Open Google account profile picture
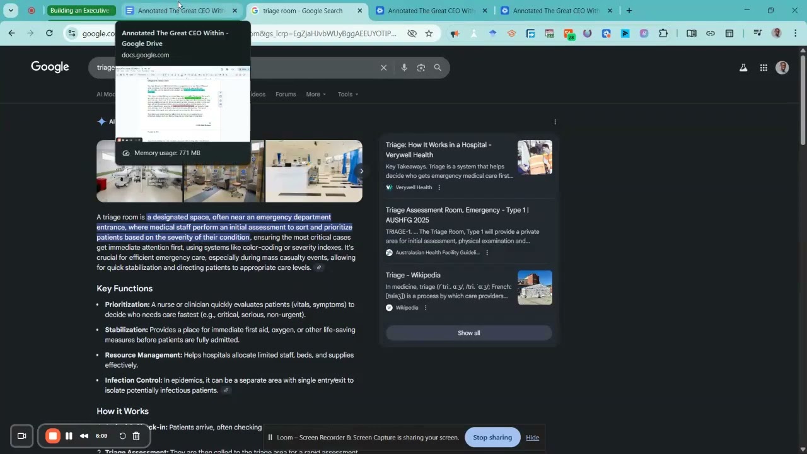The height and width of the screenshot is (454, 807). 782,67
